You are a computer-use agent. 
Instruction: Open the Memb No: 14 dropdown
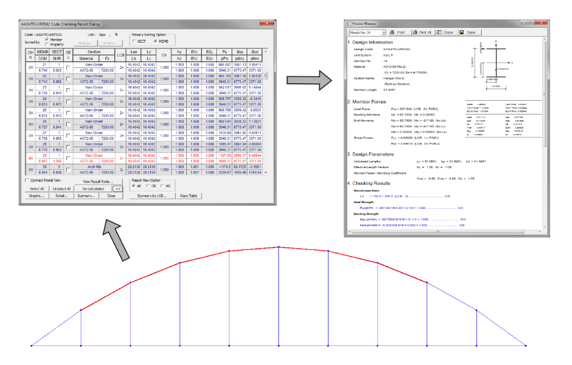click(384, 32)
